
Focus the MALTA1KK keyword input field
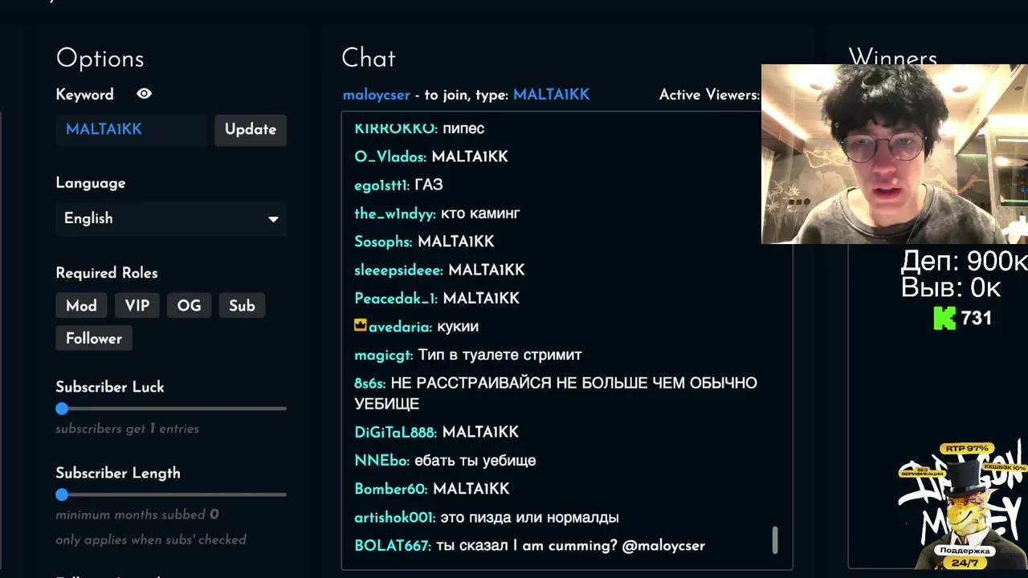[132, 129]
